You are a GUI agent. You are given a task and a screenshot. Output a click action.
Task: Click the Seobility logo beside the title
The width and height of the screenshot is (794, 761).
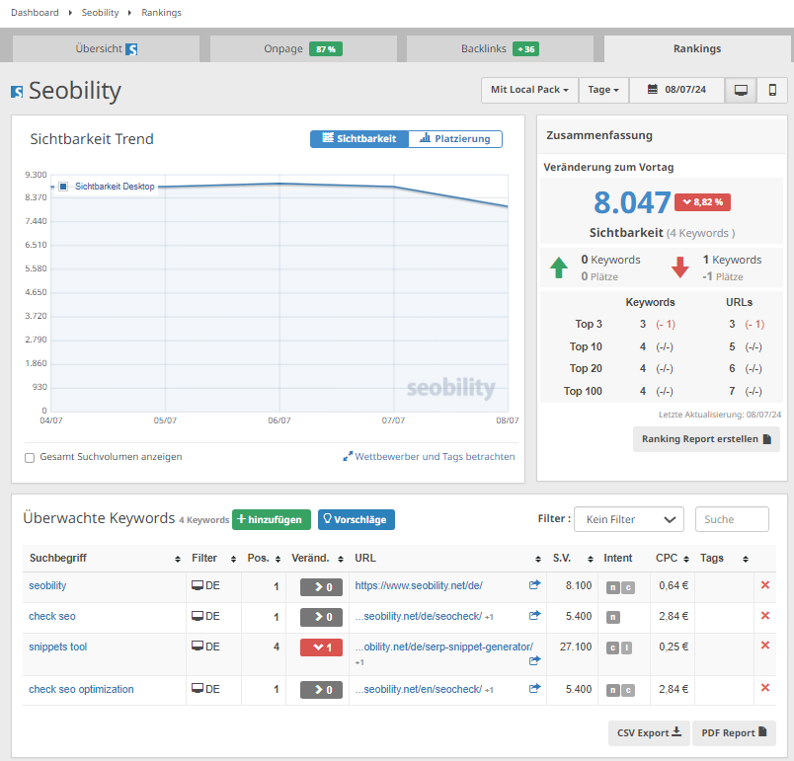pyautogui.click(x=17, y=92)
